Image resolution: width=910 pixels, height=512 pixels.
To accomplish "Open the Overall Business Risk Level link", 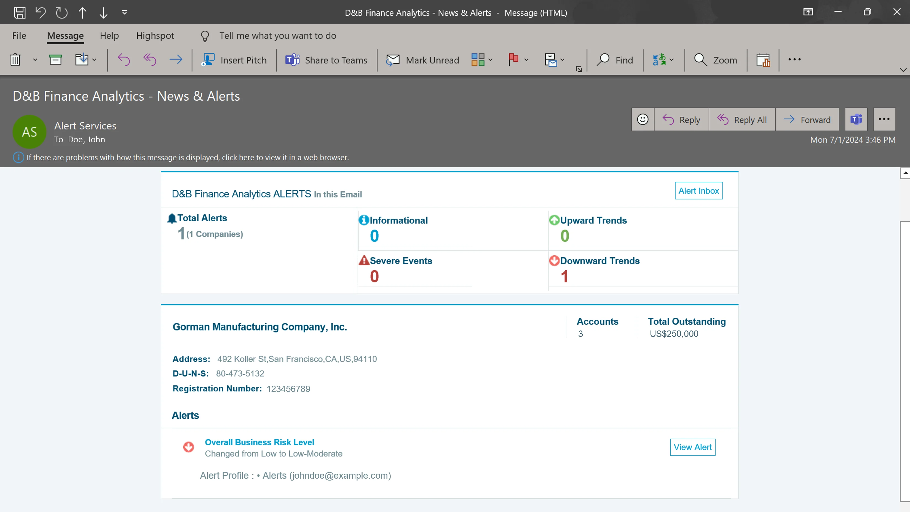I will click(x=259, y=442).
